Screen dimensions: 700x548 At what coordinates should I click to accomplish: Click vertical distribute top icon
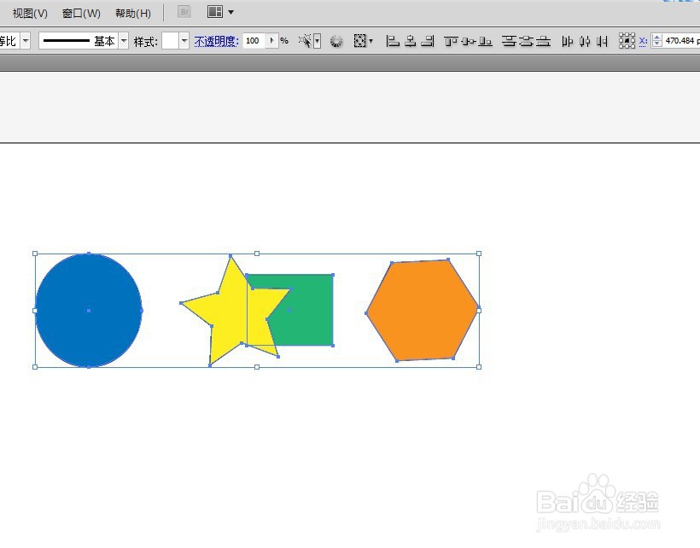point(509,42)
